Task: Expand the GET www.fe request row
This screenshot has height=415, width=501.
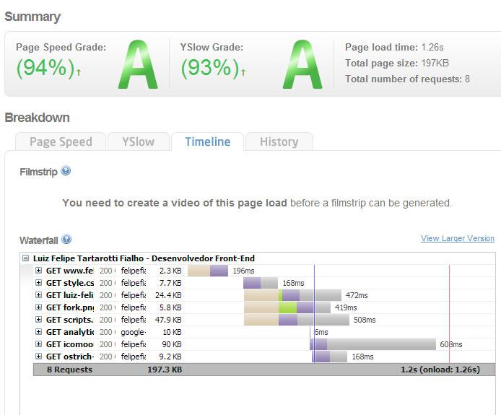Action: (39, 271)
